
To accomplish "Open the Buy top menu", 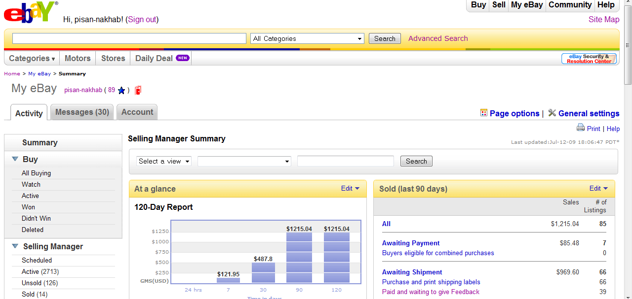I will point(478,5).
